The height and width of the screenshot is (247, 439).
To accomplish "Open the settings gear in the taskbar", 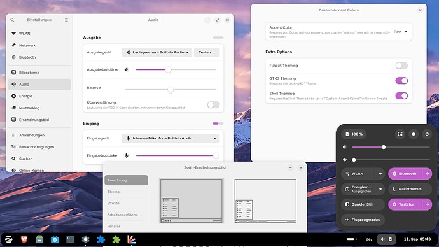I will [85, 239].
